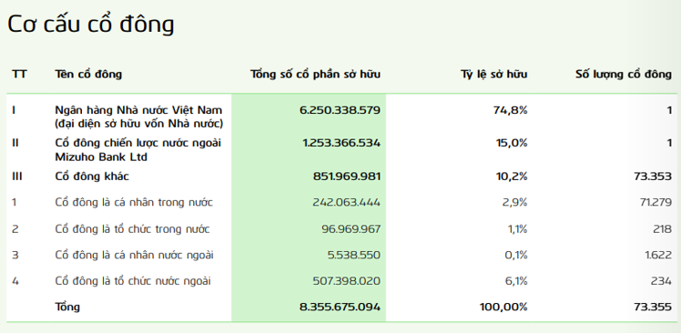Image resolution: width=681 pixels, height=333 pixels.
Task: Click the share count 6.250.338.579
Action: (x=340, y=110)
